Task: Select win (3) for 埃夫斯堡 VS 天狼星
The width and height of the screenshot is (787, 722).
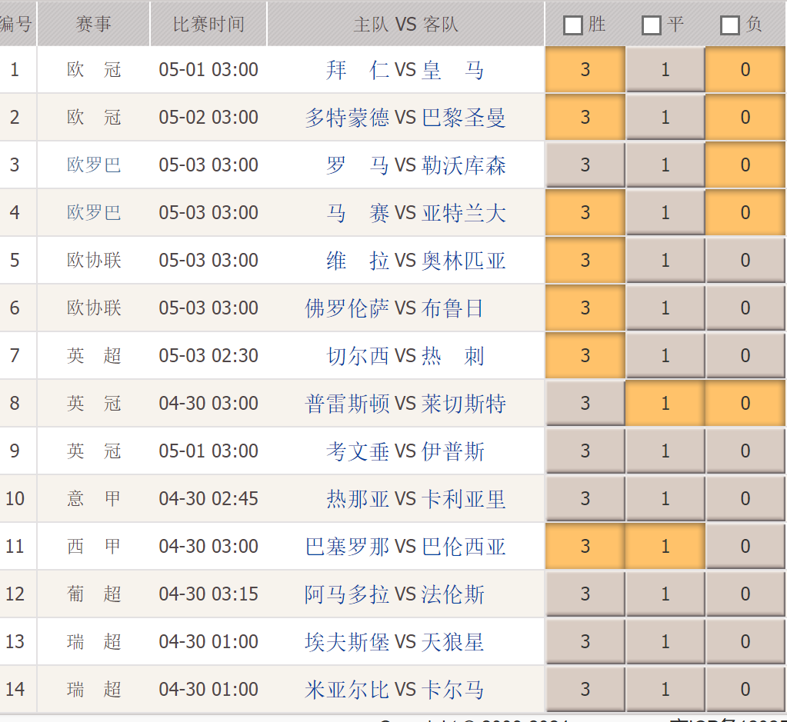Action: coord(585,642)
